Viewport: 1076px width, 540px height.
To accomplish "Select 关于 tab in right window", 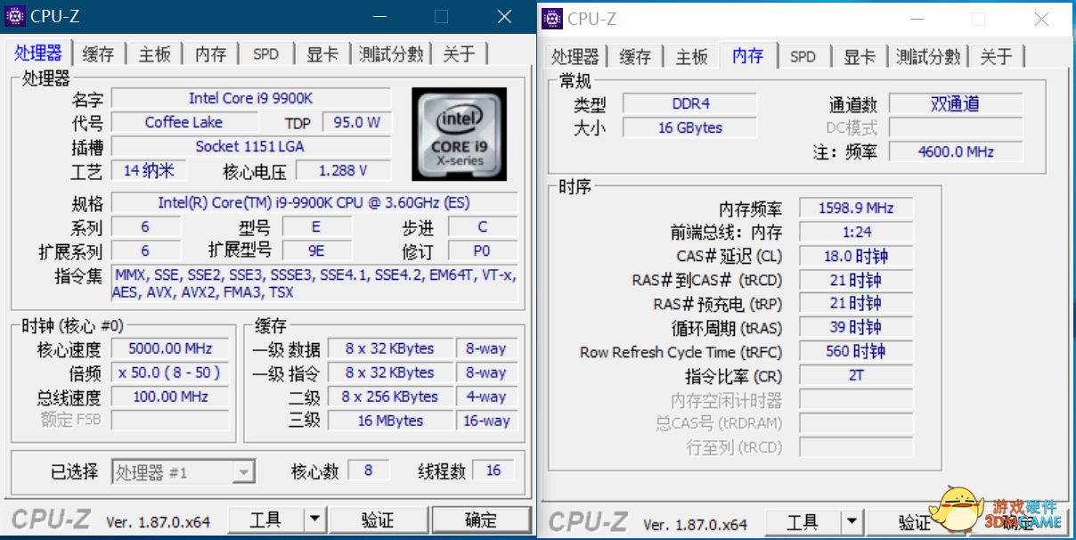I will [996, 57].
